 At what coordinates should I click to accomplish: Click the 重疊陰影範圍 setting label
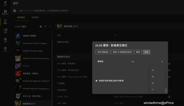click(x=63, y=42)
